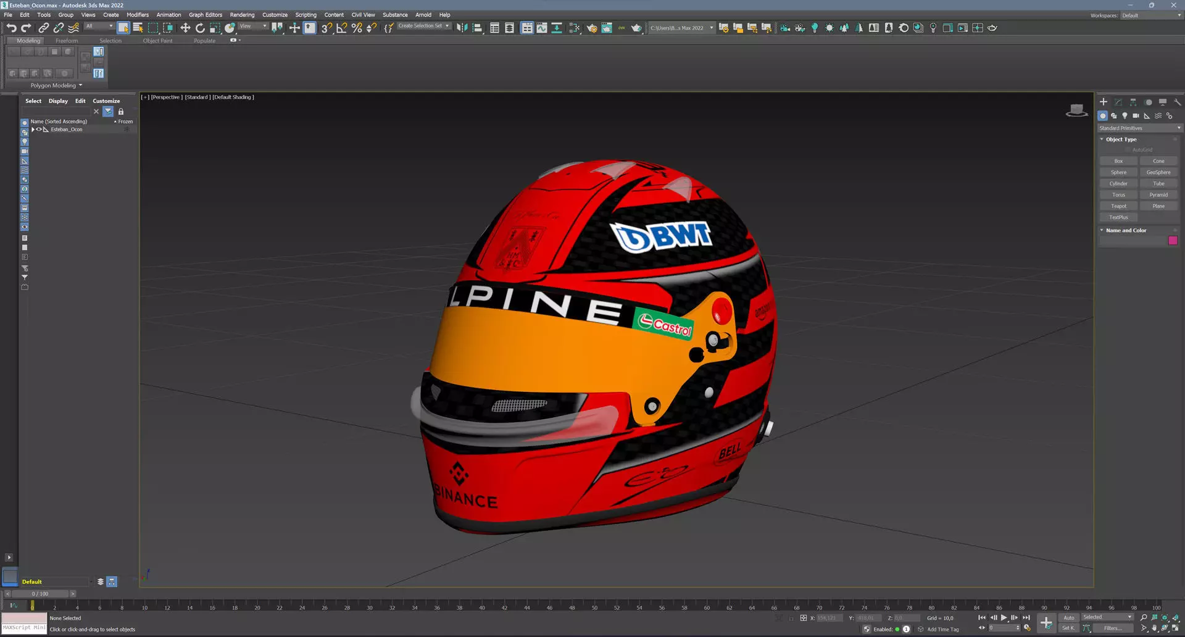Toggle the Angle Snap icon
The image size is (1185, 637).
click(341, 28)
